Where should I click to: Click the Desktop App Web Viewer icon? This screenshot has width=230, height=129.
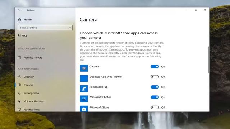(x=84, y=78)
